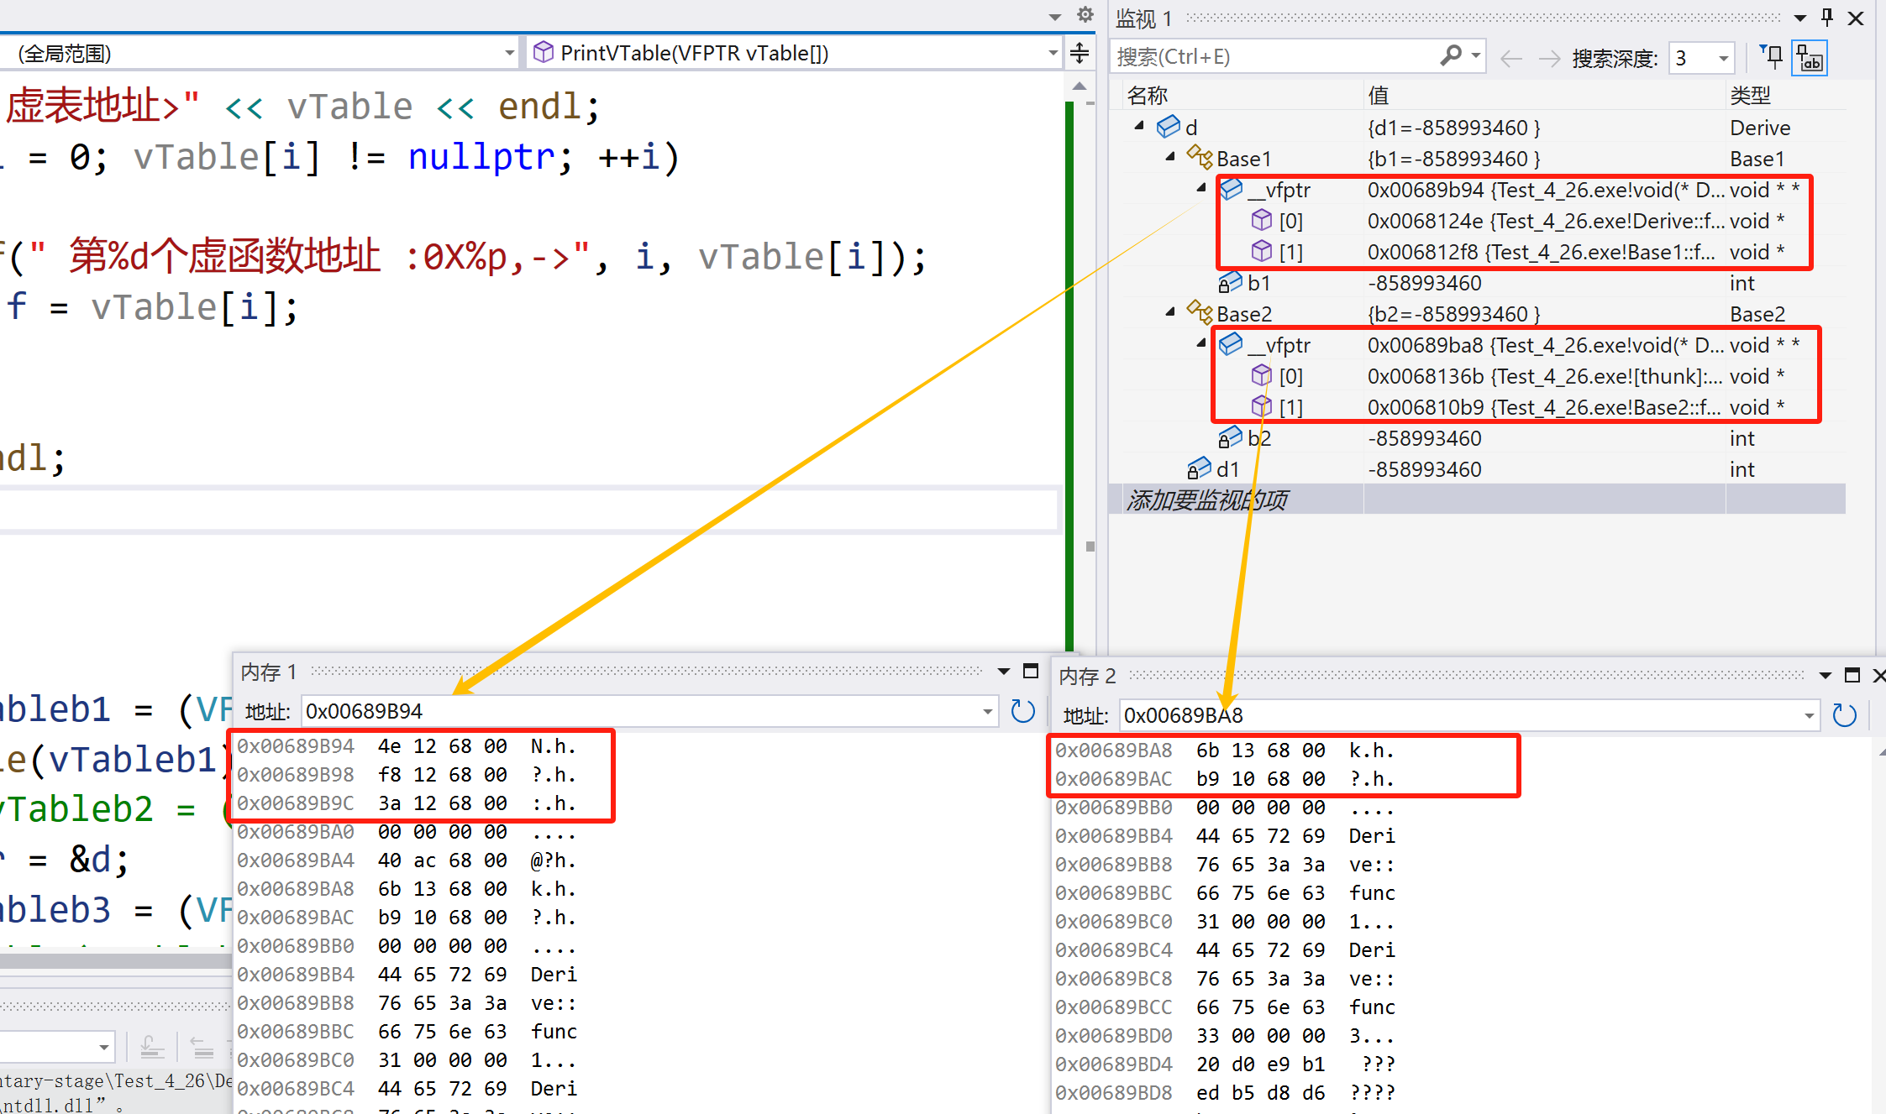
Task: Open Watch 1 window options dropdown arrow
Action: coord(1800,18)
